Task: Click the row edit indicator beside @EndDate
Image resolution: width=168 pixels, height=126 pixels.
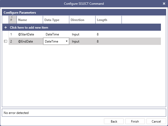Action: pyautogui.click(x=6, y=41)
